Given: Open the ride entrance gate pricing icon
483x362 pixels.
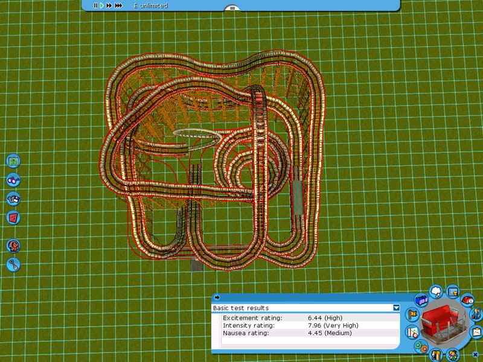Looking at the screenshot, I should click(436, 355).
